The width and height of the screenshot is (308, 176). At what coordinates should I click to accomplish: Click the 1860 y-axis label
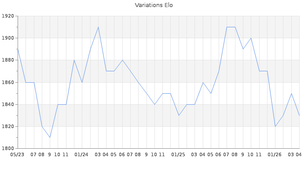(x=8, y=82)
